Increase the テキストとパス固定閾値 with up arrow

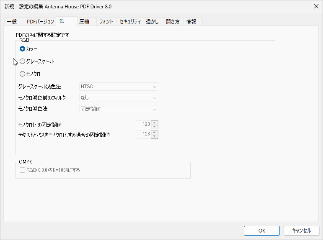tap(155, 132)
